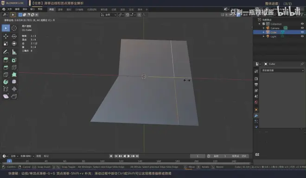This screenshot has height=178, width=306.
Task: Select the Transform tool
Action: coord(14,44)
